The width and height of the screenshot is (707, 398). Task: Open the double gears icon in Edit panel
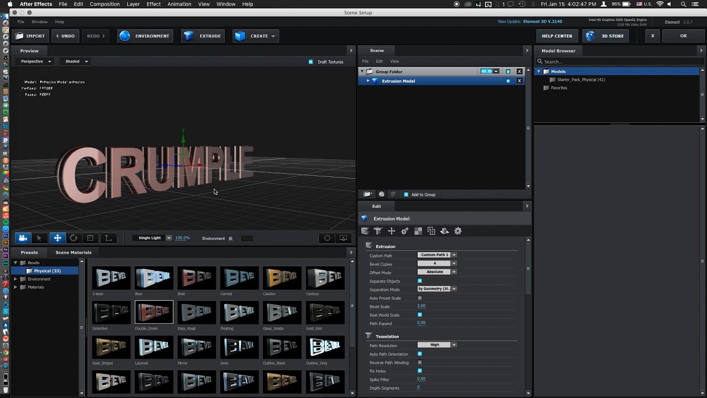pos(404,231)
